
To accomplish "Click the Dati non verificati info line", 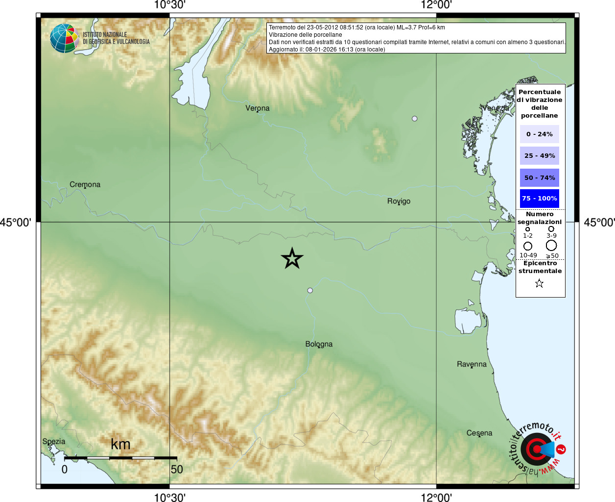I will [417, 42].
